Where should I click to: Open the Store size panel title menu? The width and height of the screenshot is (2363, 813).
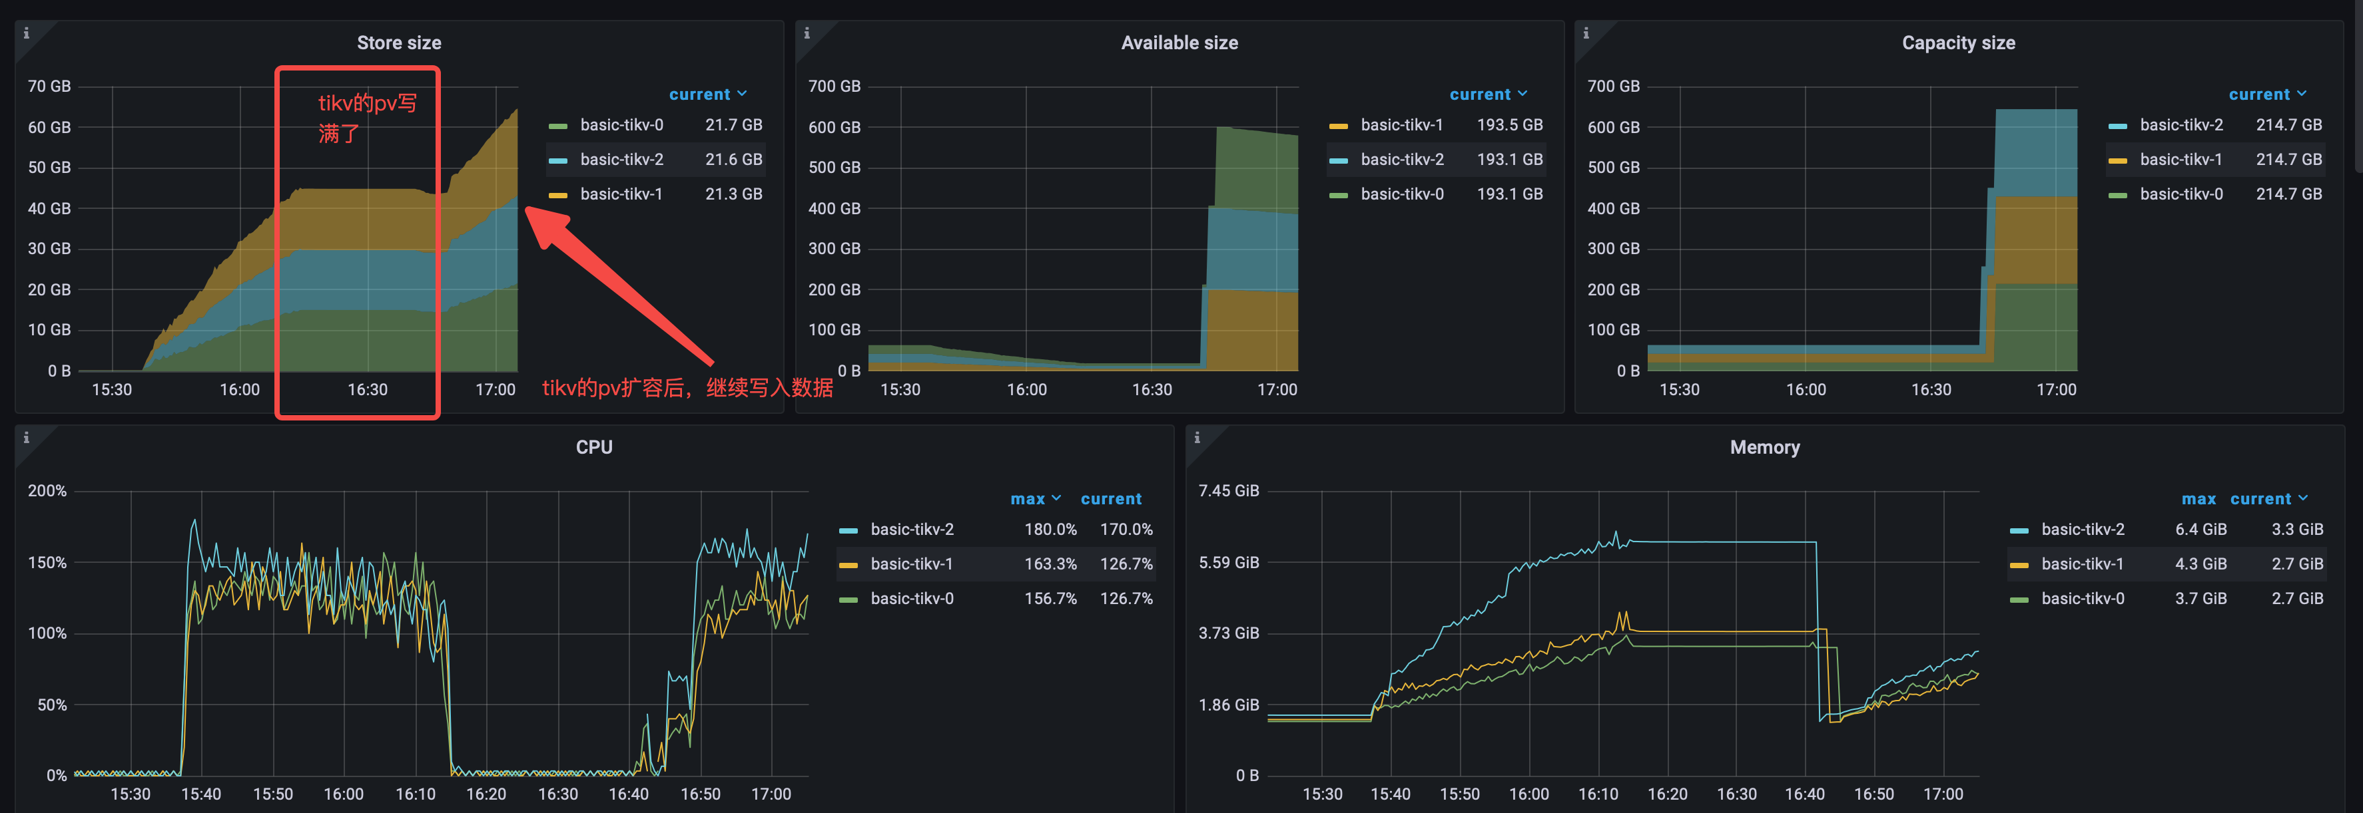coord(399,43)
